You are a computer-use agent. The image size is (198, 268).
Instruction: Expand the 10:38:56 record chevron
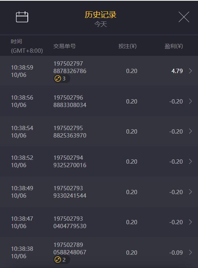(190, 101)
